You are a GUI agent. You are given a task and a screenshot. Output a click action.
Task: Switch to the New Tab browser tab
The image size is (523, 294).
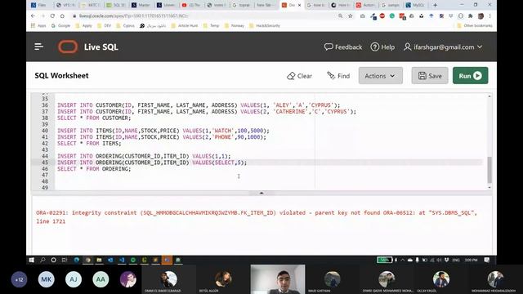point(266,5)
